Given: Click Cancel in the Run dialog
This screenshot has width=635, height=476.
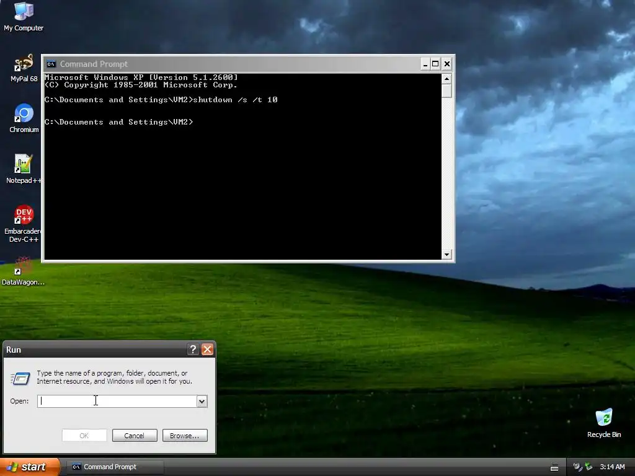Looking at the screenshot, I should pos(135,436).
